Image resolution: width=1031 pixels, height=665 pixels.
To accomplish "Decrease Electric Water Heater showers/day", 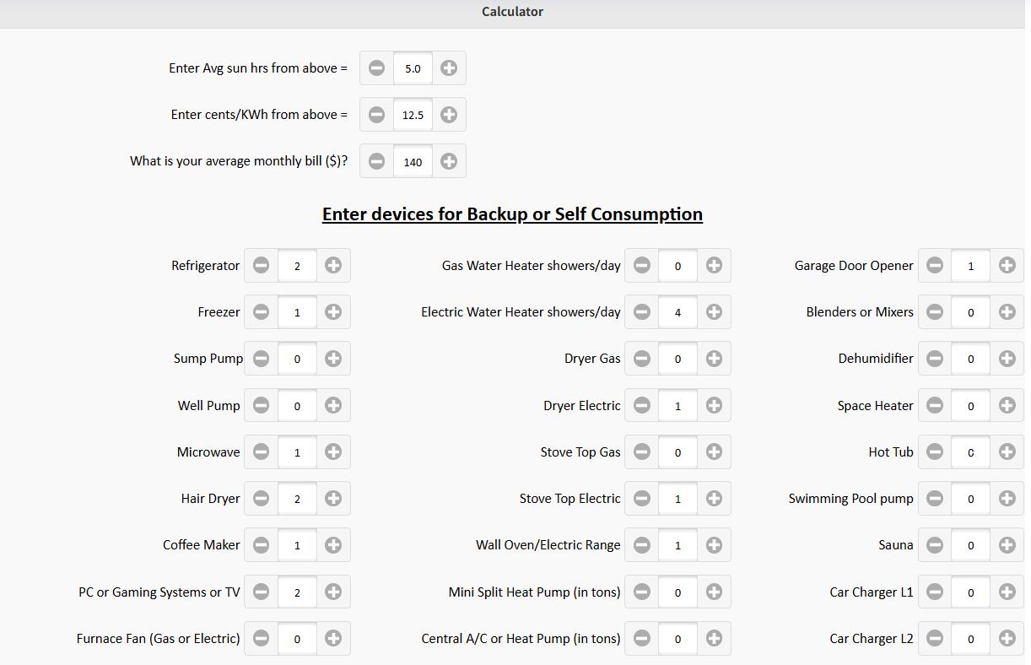I will pyautogui.click(x=642, y=312).
